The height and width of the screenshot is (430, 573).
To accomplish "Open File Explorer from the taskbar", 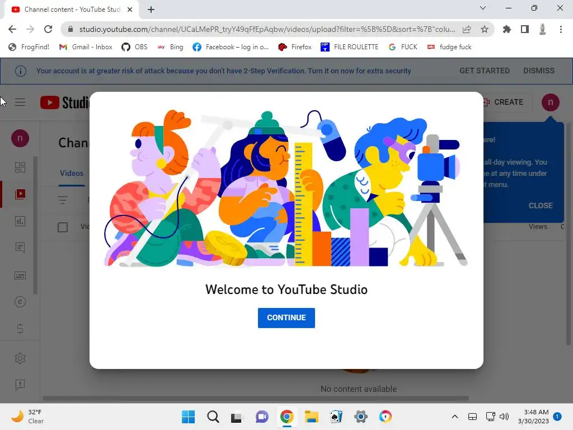I will click(312, 417).
